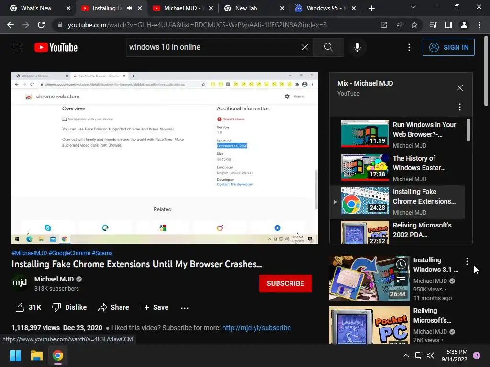Open the #Scams hashtag
This screenshot has width=490, height=367.
pyautogui.click(x=102, y=253)
